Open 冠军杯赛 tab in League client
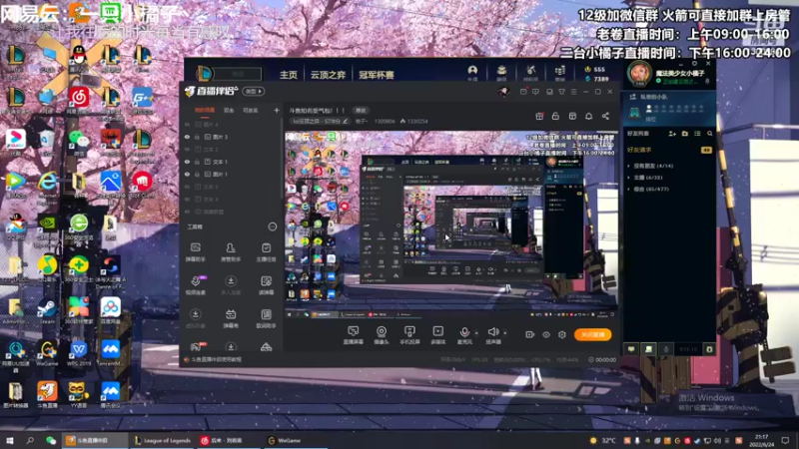Viewport: 799px width, 449px height. pos(377,75)
